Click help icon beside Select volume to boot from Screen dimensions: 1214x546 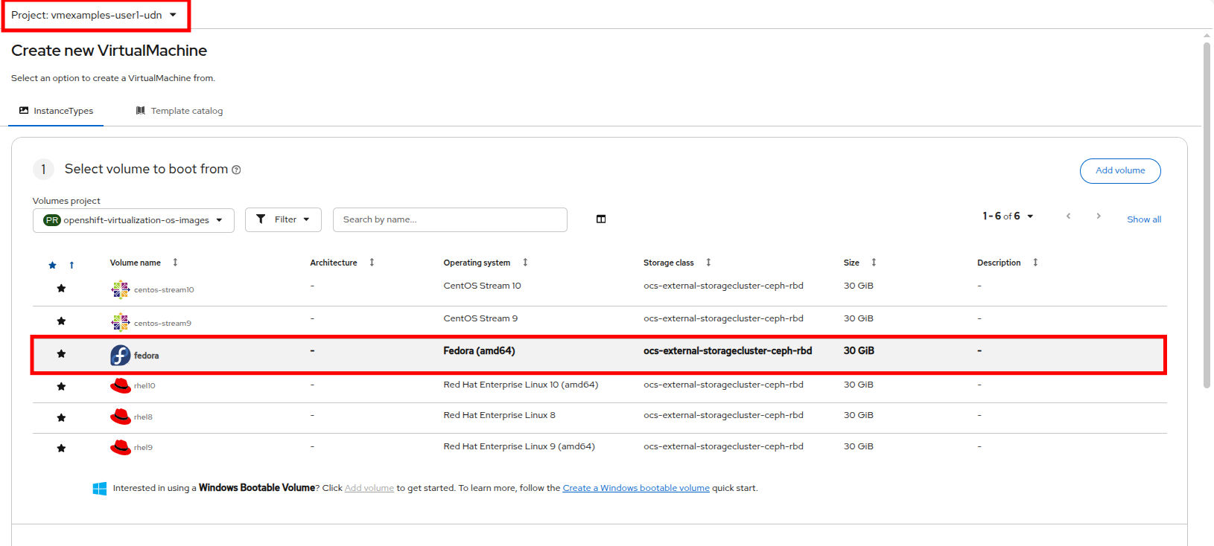coord(236,170)
